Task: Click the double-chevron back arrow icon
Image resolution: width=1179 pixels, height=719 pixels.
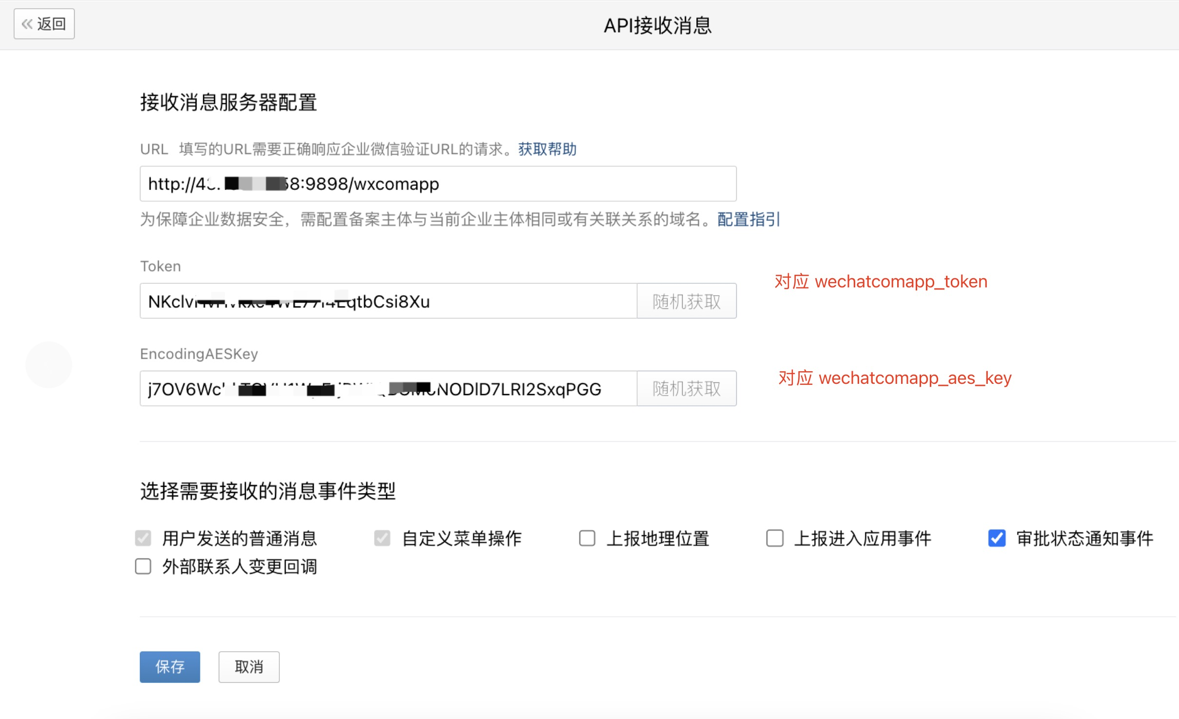Action: 27,24
